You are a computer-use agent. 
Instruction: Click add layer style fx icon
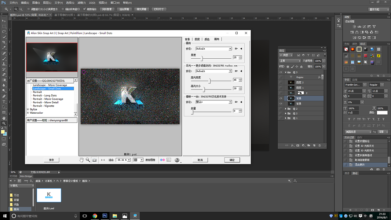[292, 145]
